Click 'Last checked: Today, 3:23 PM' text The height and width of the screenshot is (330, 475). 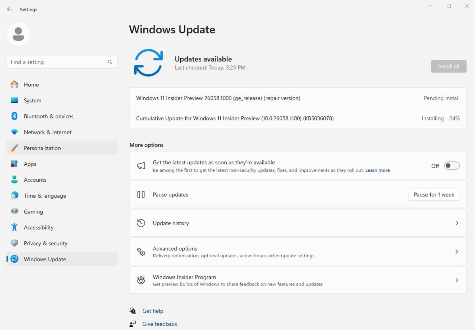[210, 67]
